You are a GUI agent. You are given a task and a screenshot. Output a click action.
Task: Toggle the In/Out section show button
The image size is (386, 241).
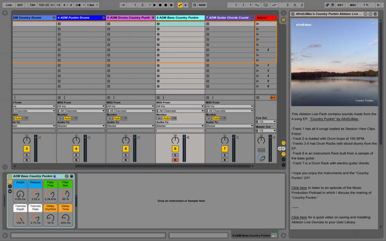tap(283, 143)
